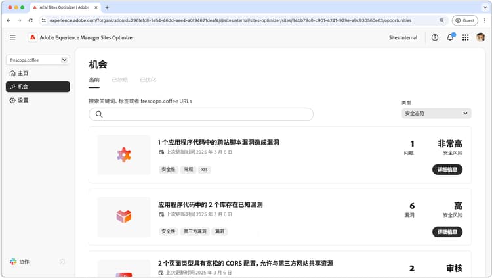Click the gear thumbnail of the XSS opportunity
This screenshot has height=278, width=492.
click(124, 154)
